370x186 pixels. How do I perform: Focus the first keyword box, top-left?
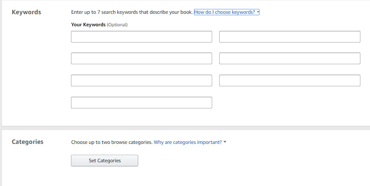(x=141, y=37)
